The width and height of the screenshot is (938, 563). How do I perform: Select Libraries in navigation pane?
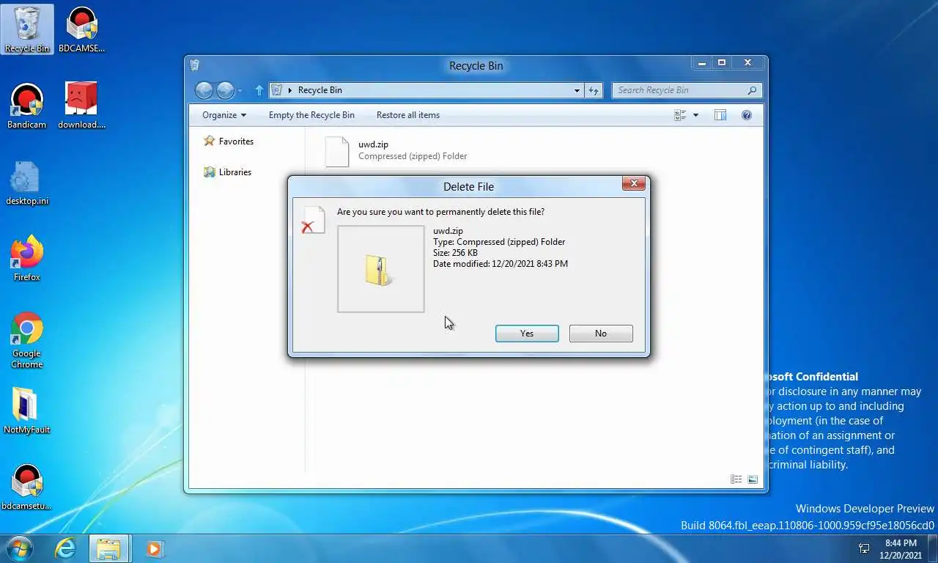click(228, 172)
